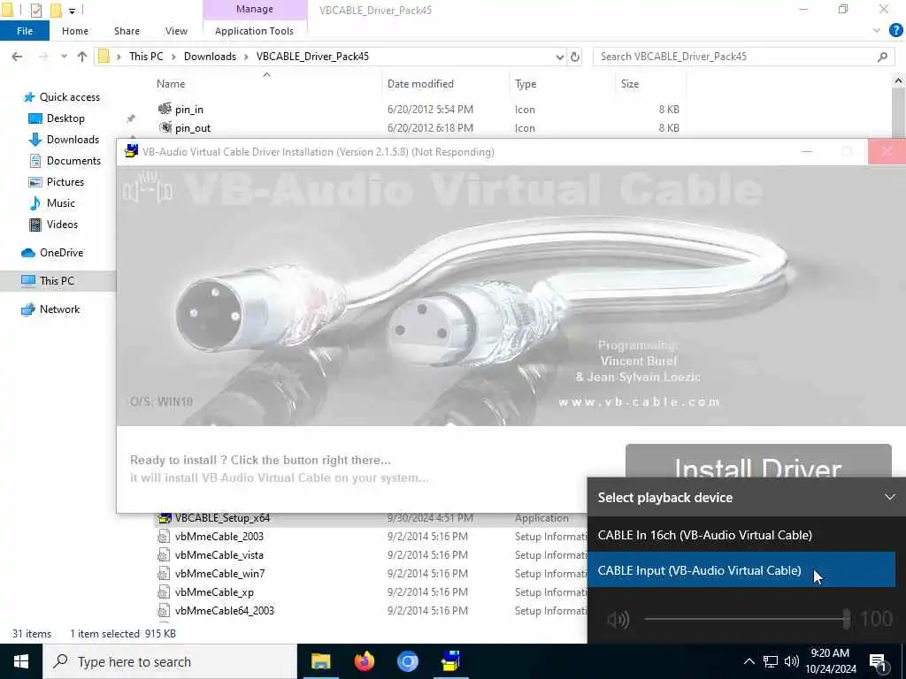Launch Firefox from the taskbar
This screenshot has height=679, width=906.
click(x=365, y=661)
